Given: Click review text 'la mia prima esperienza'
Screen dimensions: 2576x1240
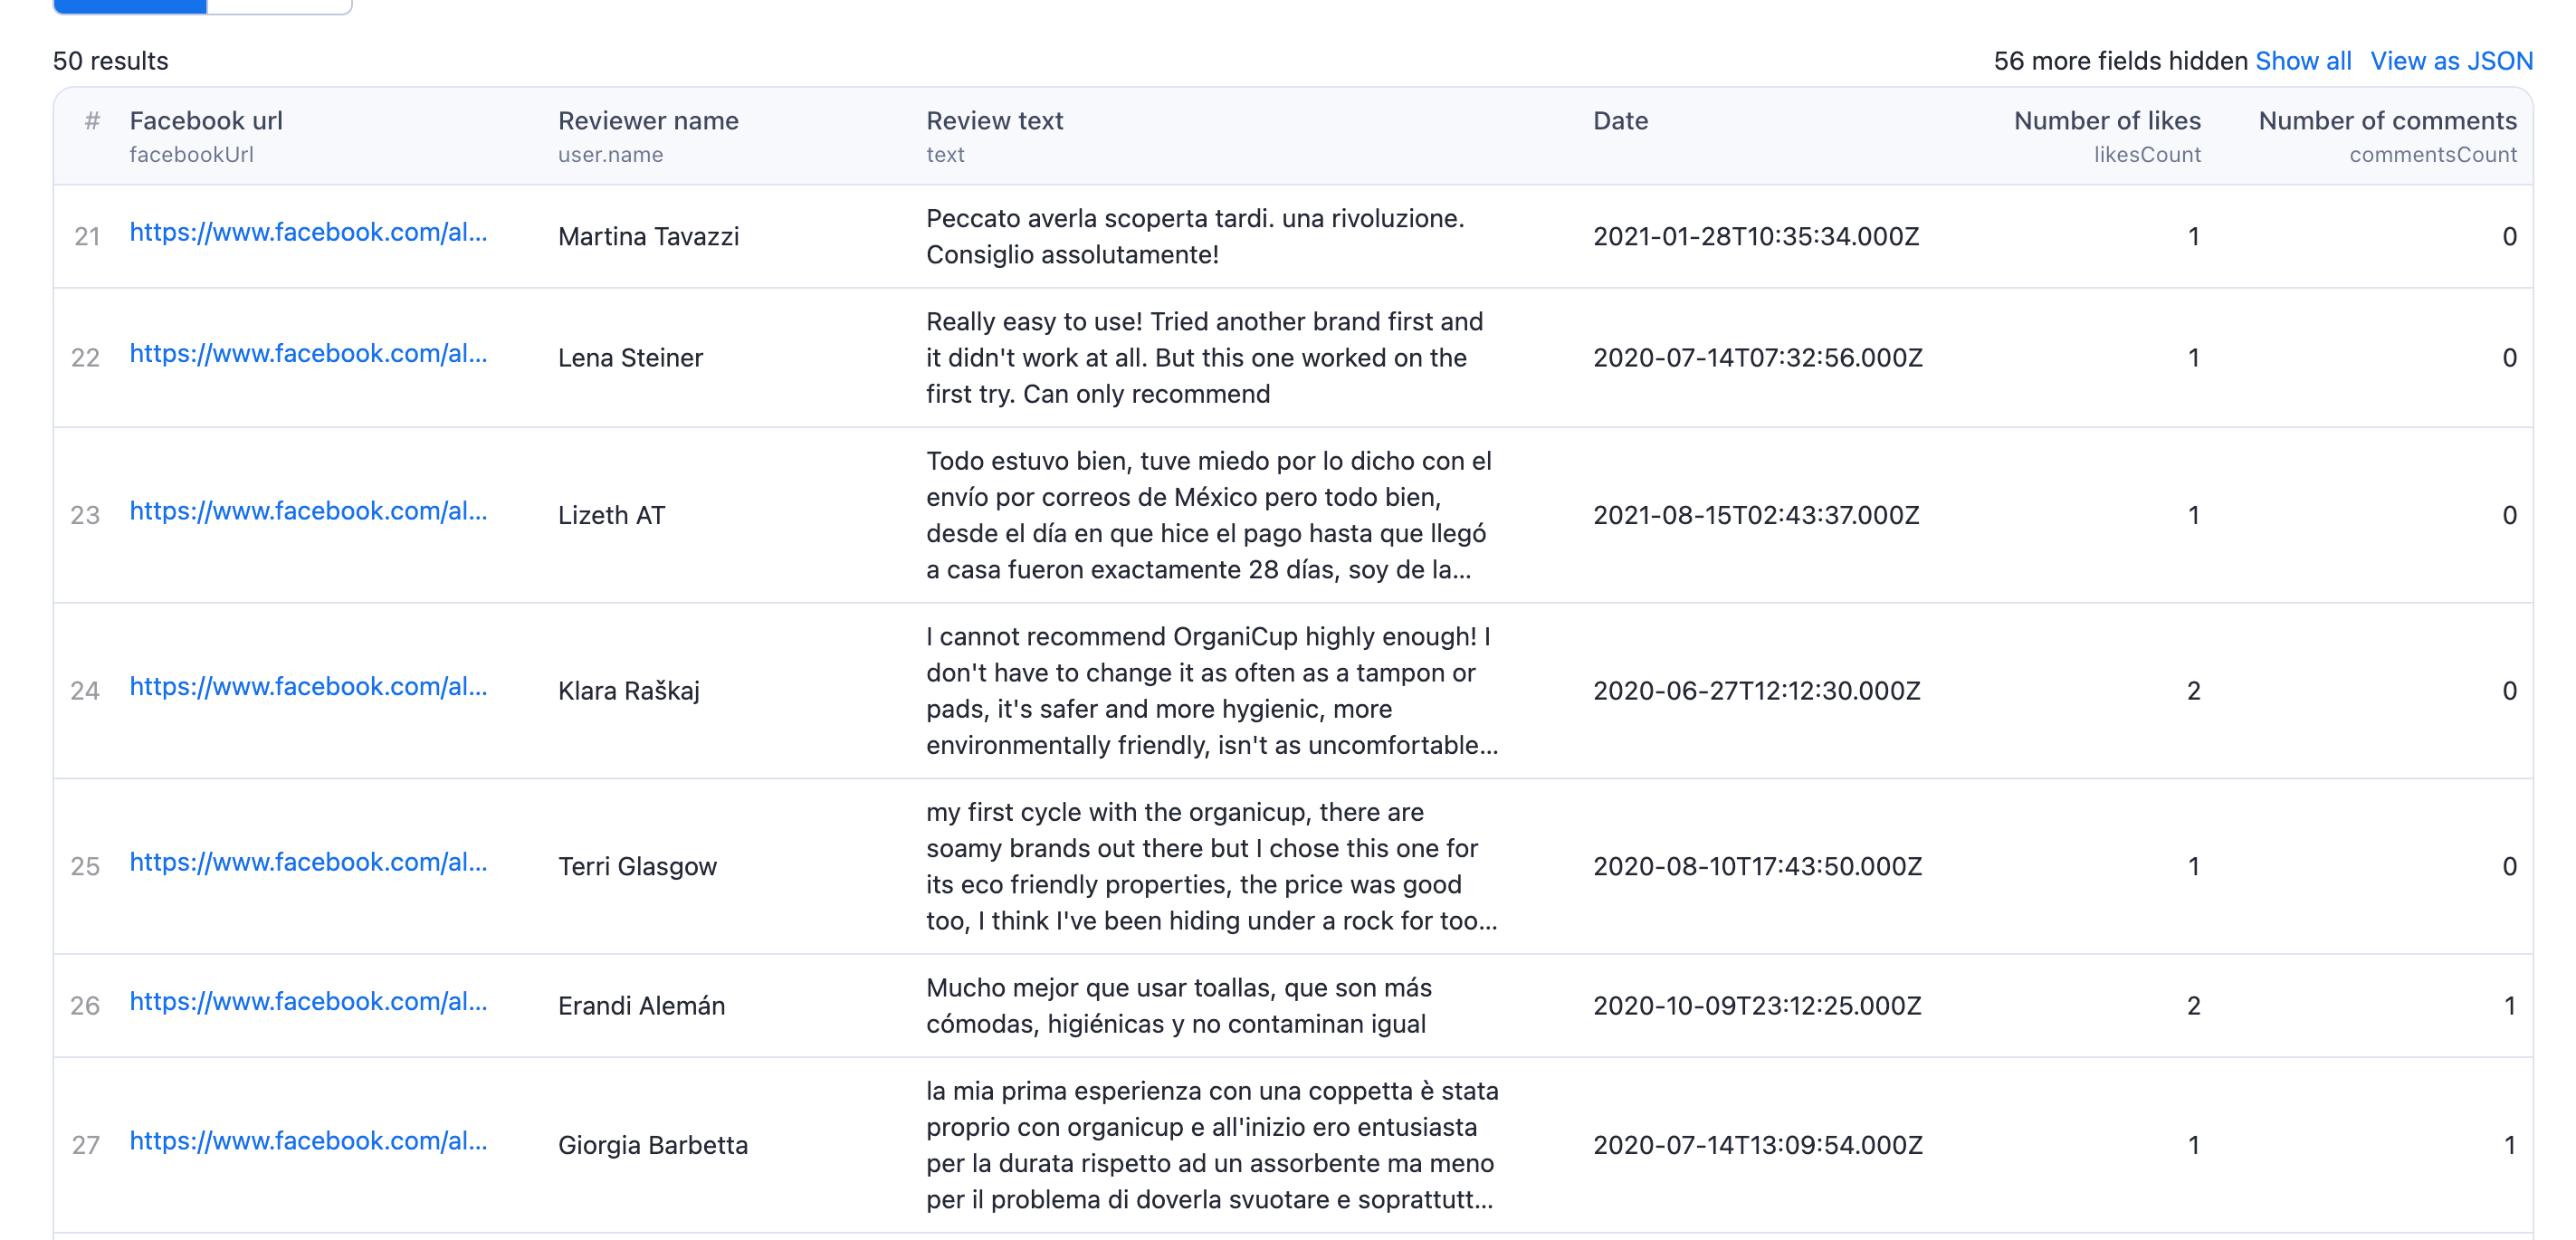Looking at the screenshot, I should 1212,1146.
